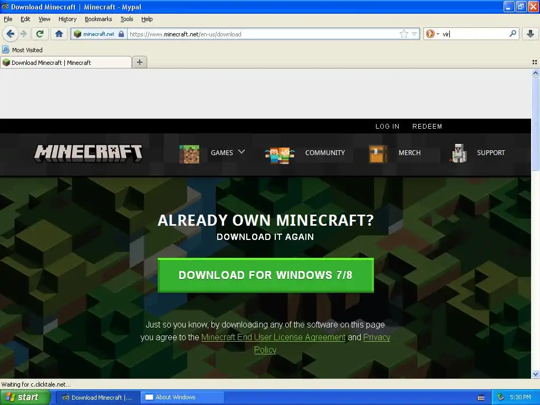Click the search magnifier icon

(x=513, y=33)
